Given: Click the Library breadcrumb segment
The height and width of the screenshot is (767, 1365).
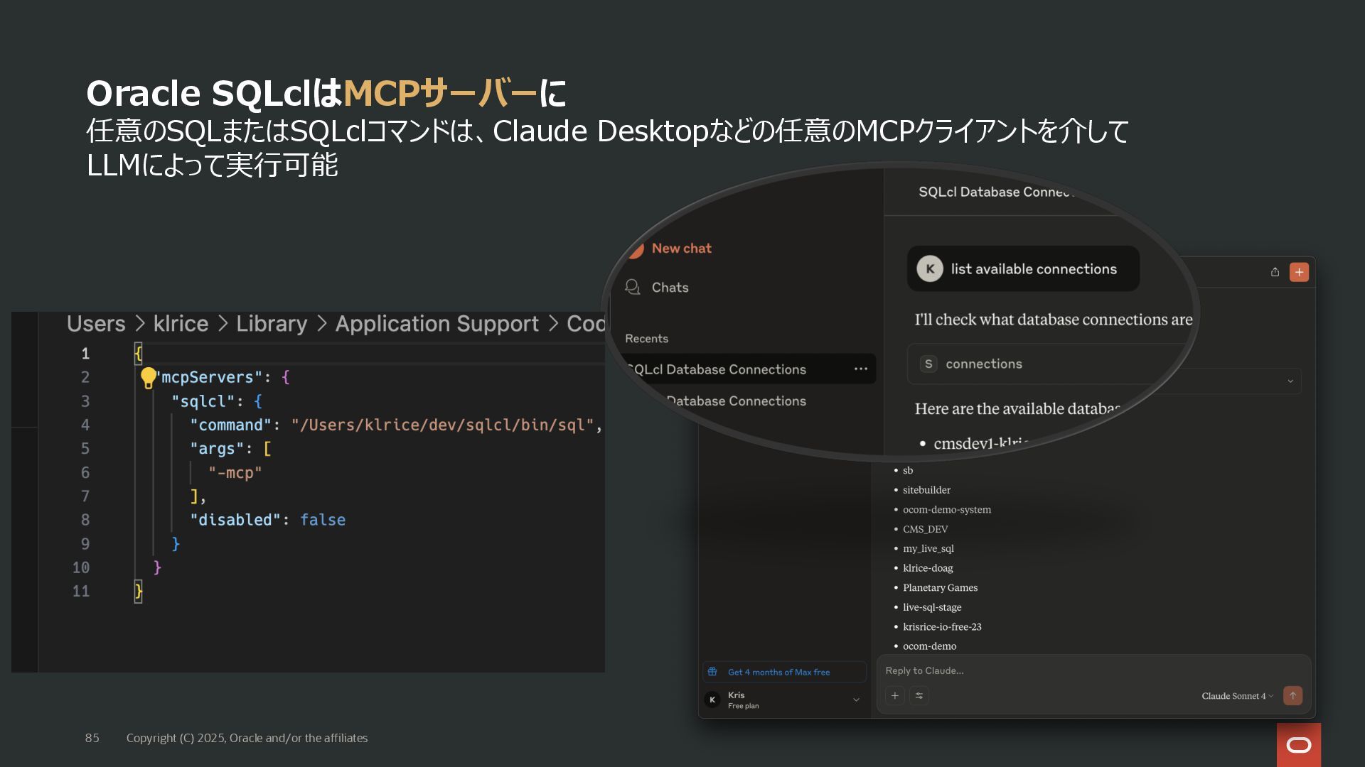Looking at the screenshot, I should point(271,324).
